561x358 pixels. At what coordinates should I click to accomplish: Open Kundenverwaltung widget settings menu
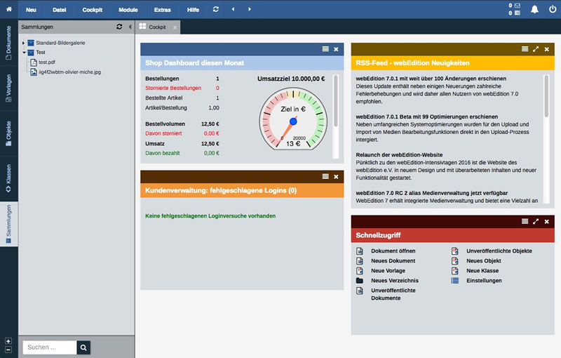325,176
